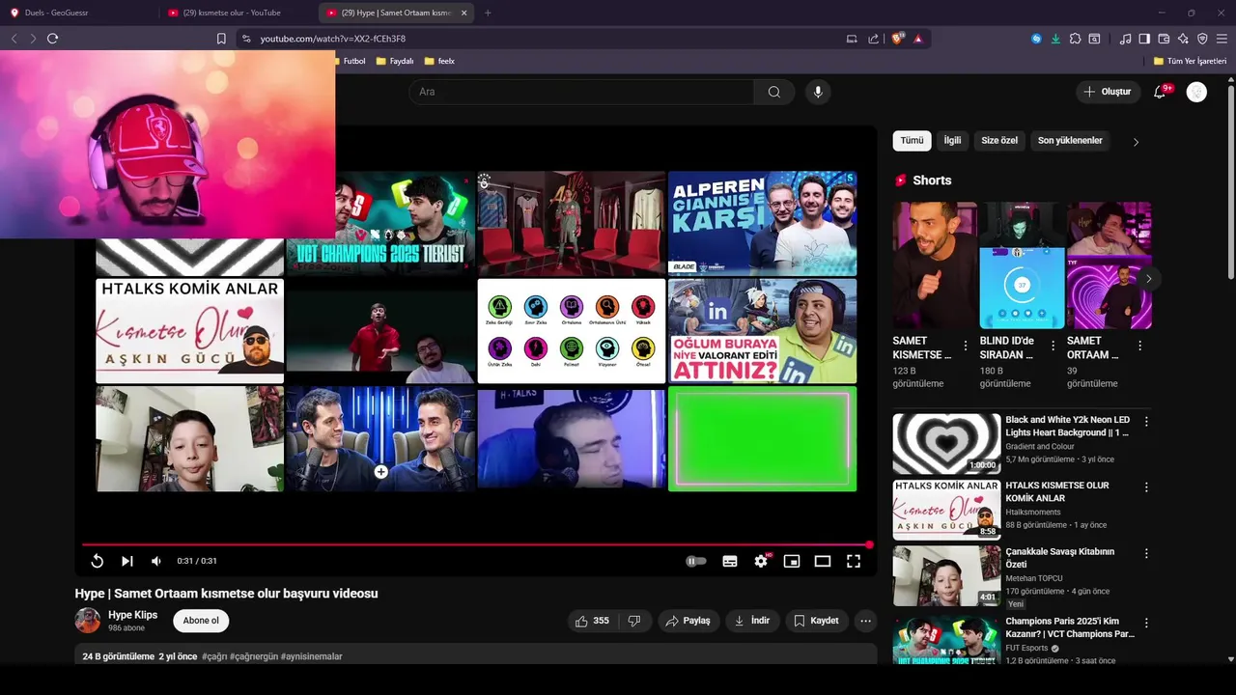The height and width of the screenshot is (695, 1236).
Task: Toggle subtitles in the player
Action: coord(730,561)
